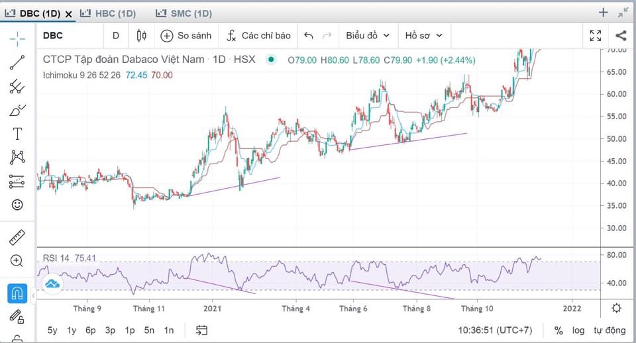
Task: Set range to 5n
Action: (149, 330)
